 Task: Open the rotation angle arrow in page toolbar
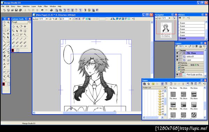point(70,19)
